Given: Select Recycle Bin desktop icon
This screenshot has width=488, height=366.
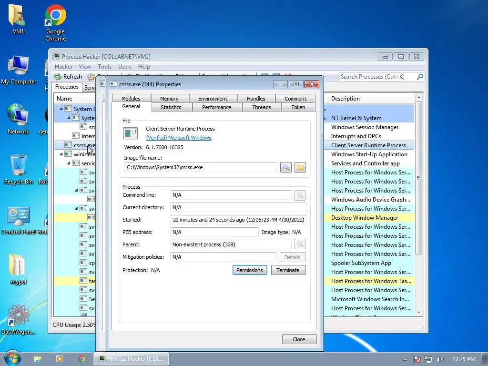Looking at the screenshot, I should pos(19,170).
